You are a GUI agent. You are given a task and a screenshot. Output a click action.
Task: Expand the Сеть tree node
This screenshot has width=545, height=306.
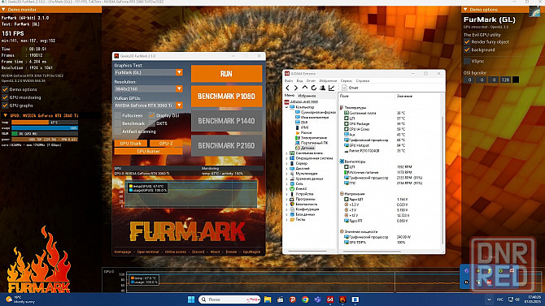coord(287,183)
